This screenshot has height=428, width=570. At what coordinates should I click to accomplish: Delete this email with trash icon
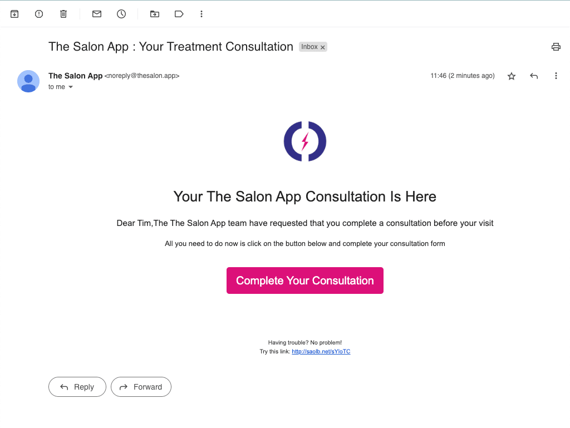pyautogui.click(x=63, y=14)
